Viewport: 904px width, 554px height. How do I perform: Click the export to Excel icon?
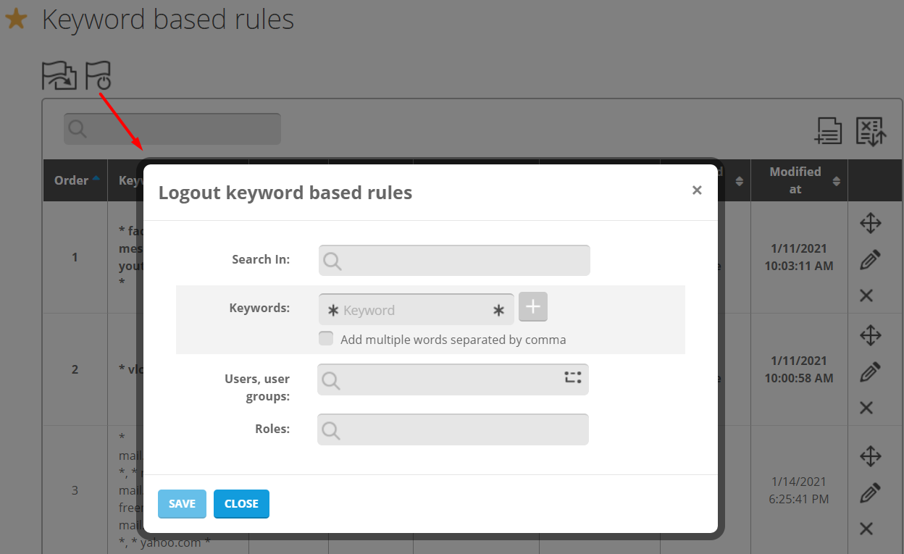point(871,131)
